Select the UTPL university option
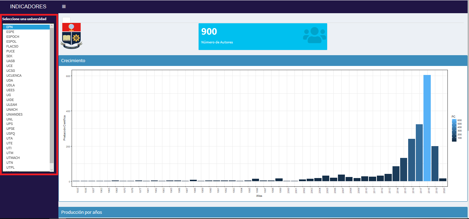This screenshot has height=219, width=469. pyautogui.click(x=10, y=168)
